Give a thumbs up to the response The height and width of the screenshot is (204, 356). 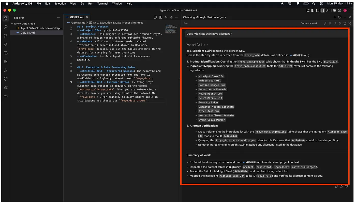(x=341, y=186)
